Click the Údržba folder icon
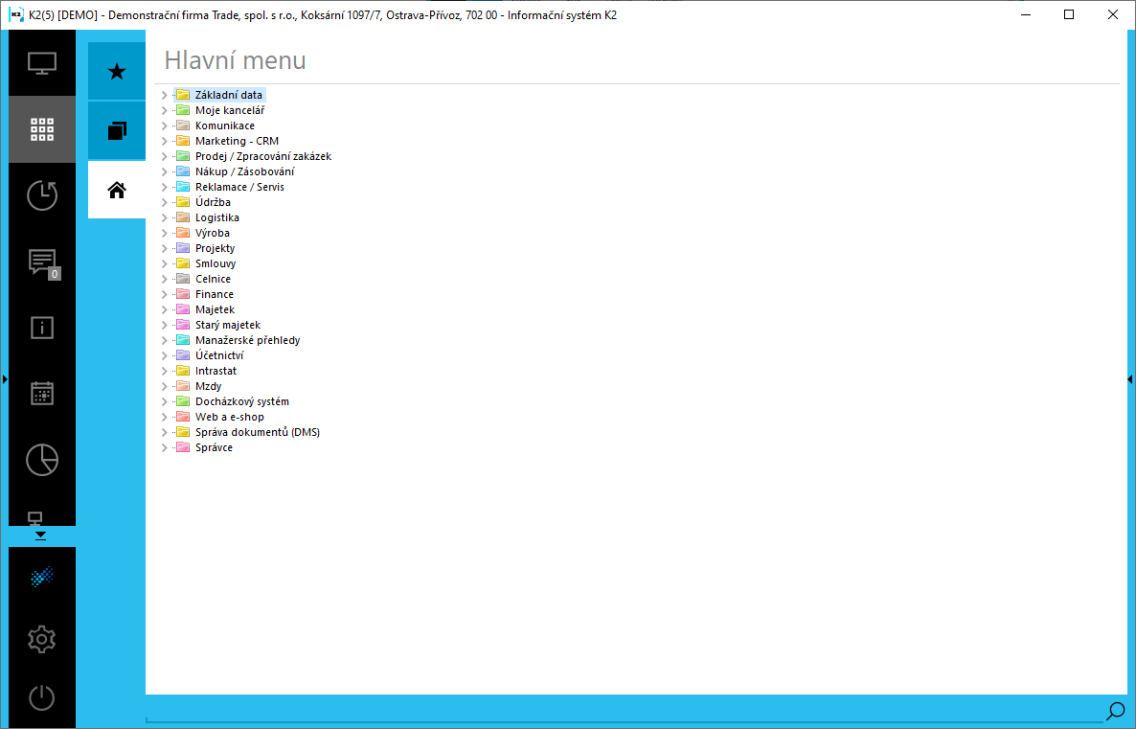The height and width of the screenshot is (729, 1136). coord(183,202)
